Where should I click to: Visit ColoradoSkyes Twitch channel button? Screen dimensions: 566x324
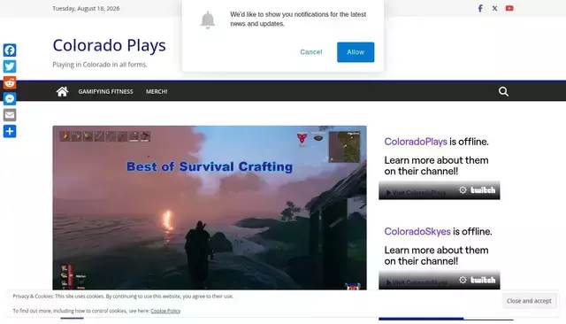pos(417,282)
